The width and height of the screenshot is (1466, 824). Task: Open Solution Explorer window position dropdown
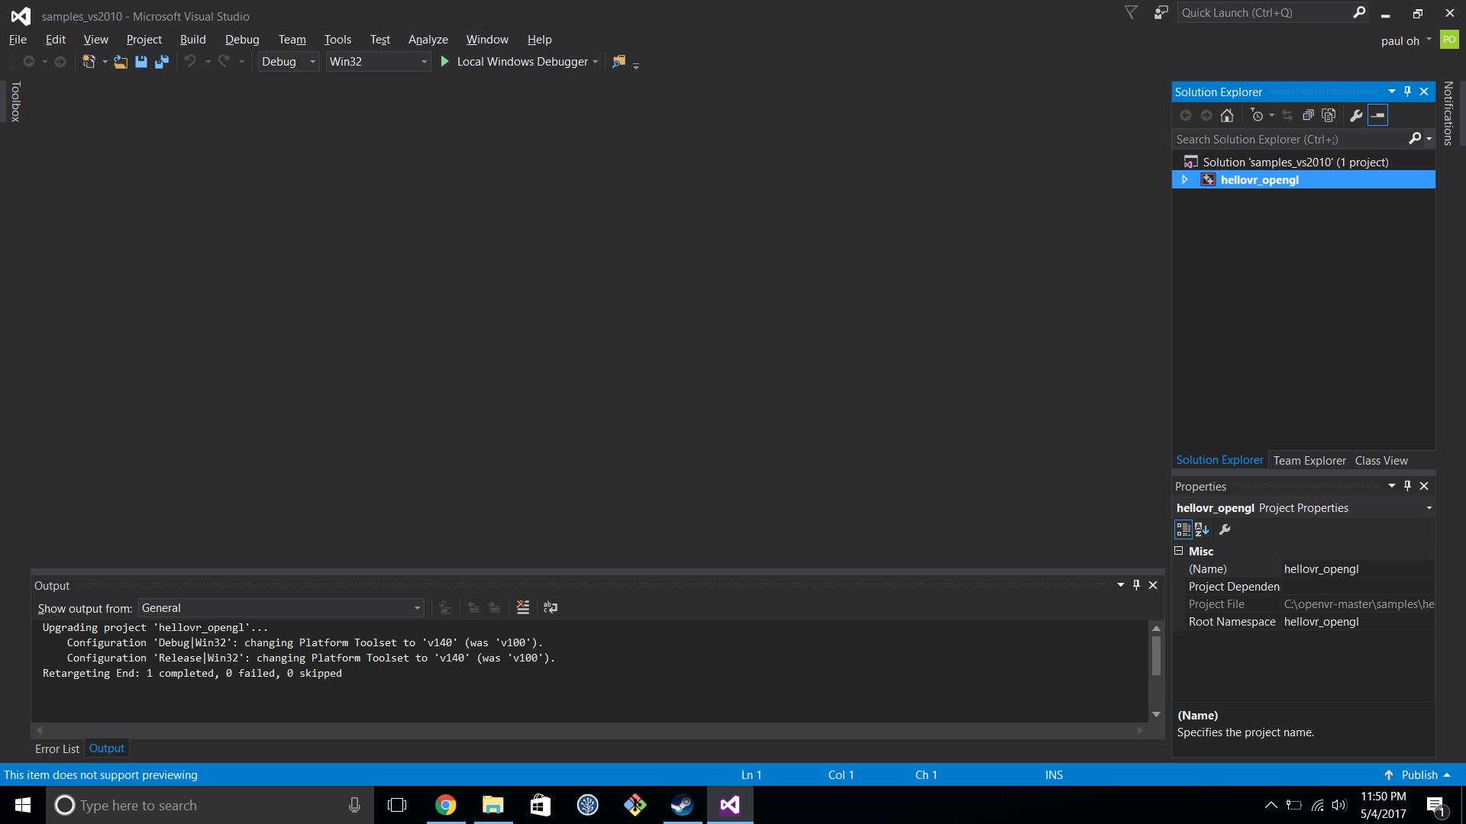point(1392,92)
